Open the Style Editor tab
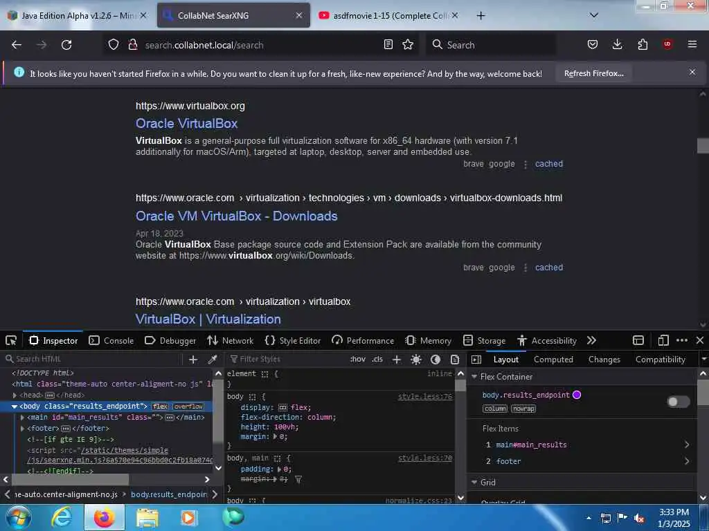709x531 pixels. (x=293, y=341)
